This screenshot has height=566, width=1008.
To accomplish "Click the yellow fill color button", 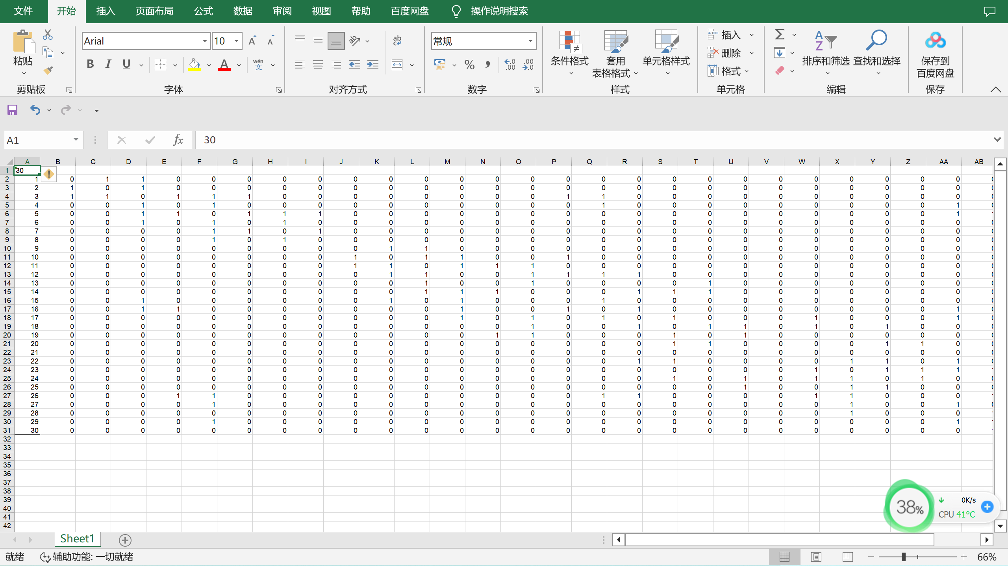I will point(194,65).
